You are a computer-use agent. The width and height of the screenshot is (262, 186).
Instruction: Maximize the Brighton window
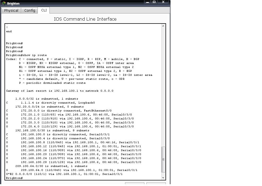point(154,2)
